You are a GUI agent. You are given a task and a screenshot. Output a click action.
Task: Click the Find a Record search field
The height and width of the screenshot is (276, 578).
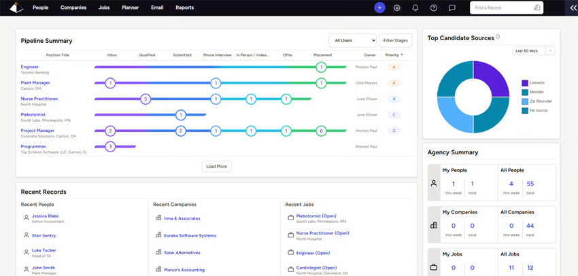[x=503, y=7]
